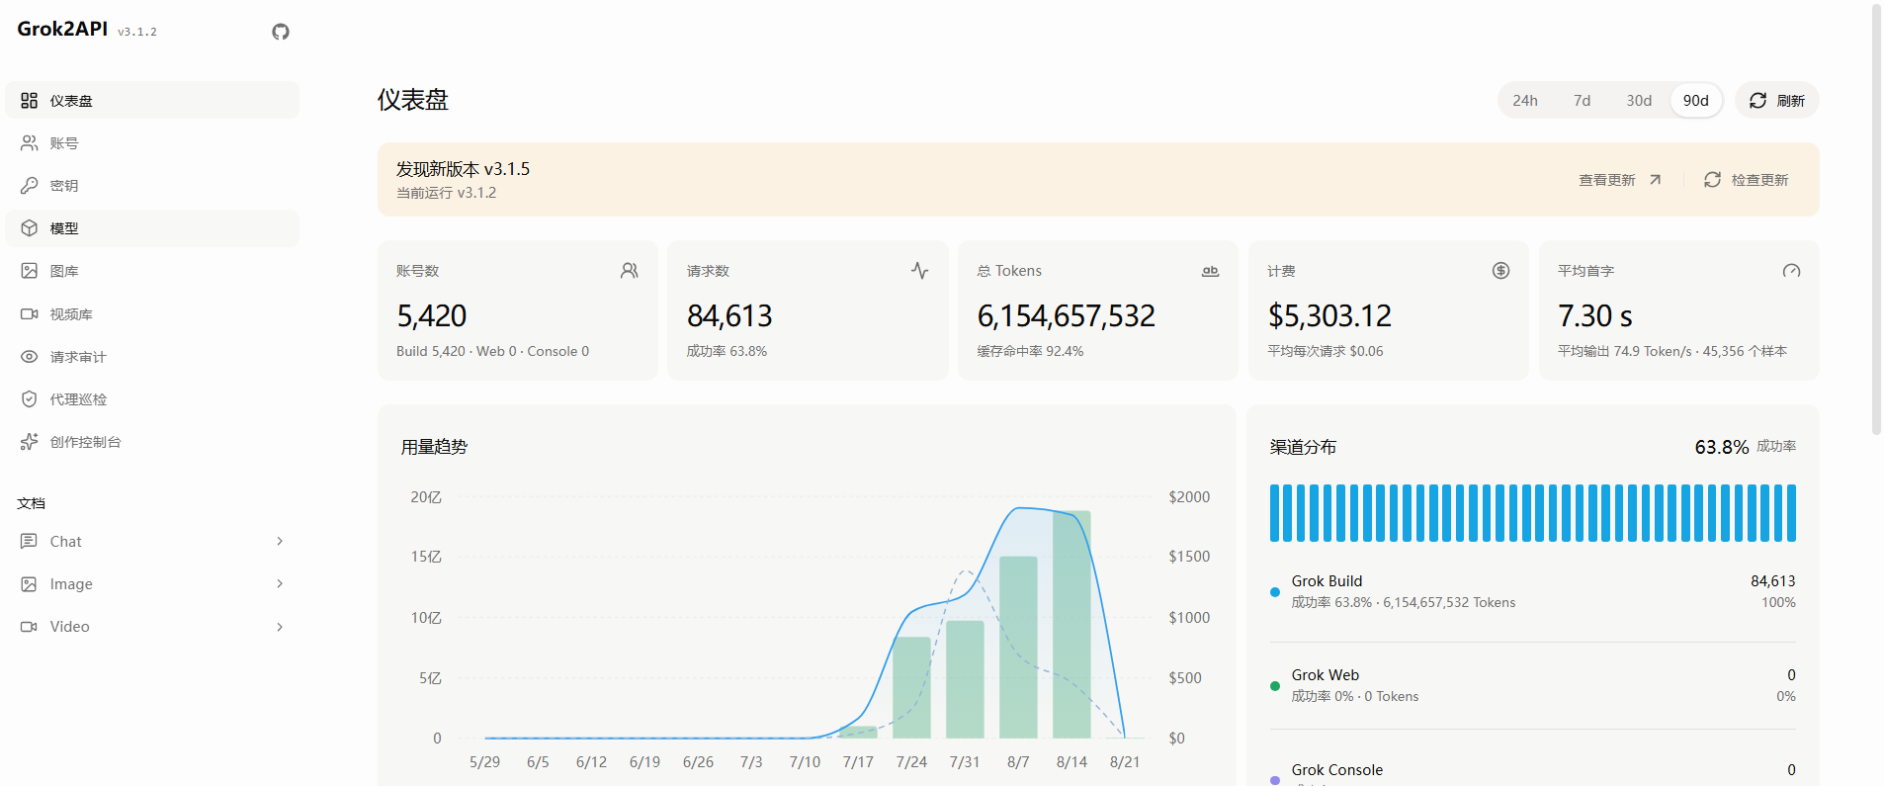This screenshot has width=1884, height=786.
Task: Expand the Video docs chevron
Action: [x=280, y=627]
